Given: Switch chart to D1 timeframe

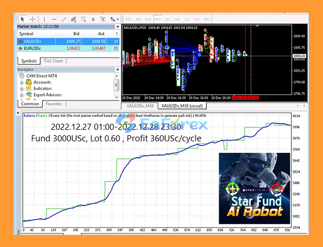Looking at the screenshot, I should [x=187, y=19].
